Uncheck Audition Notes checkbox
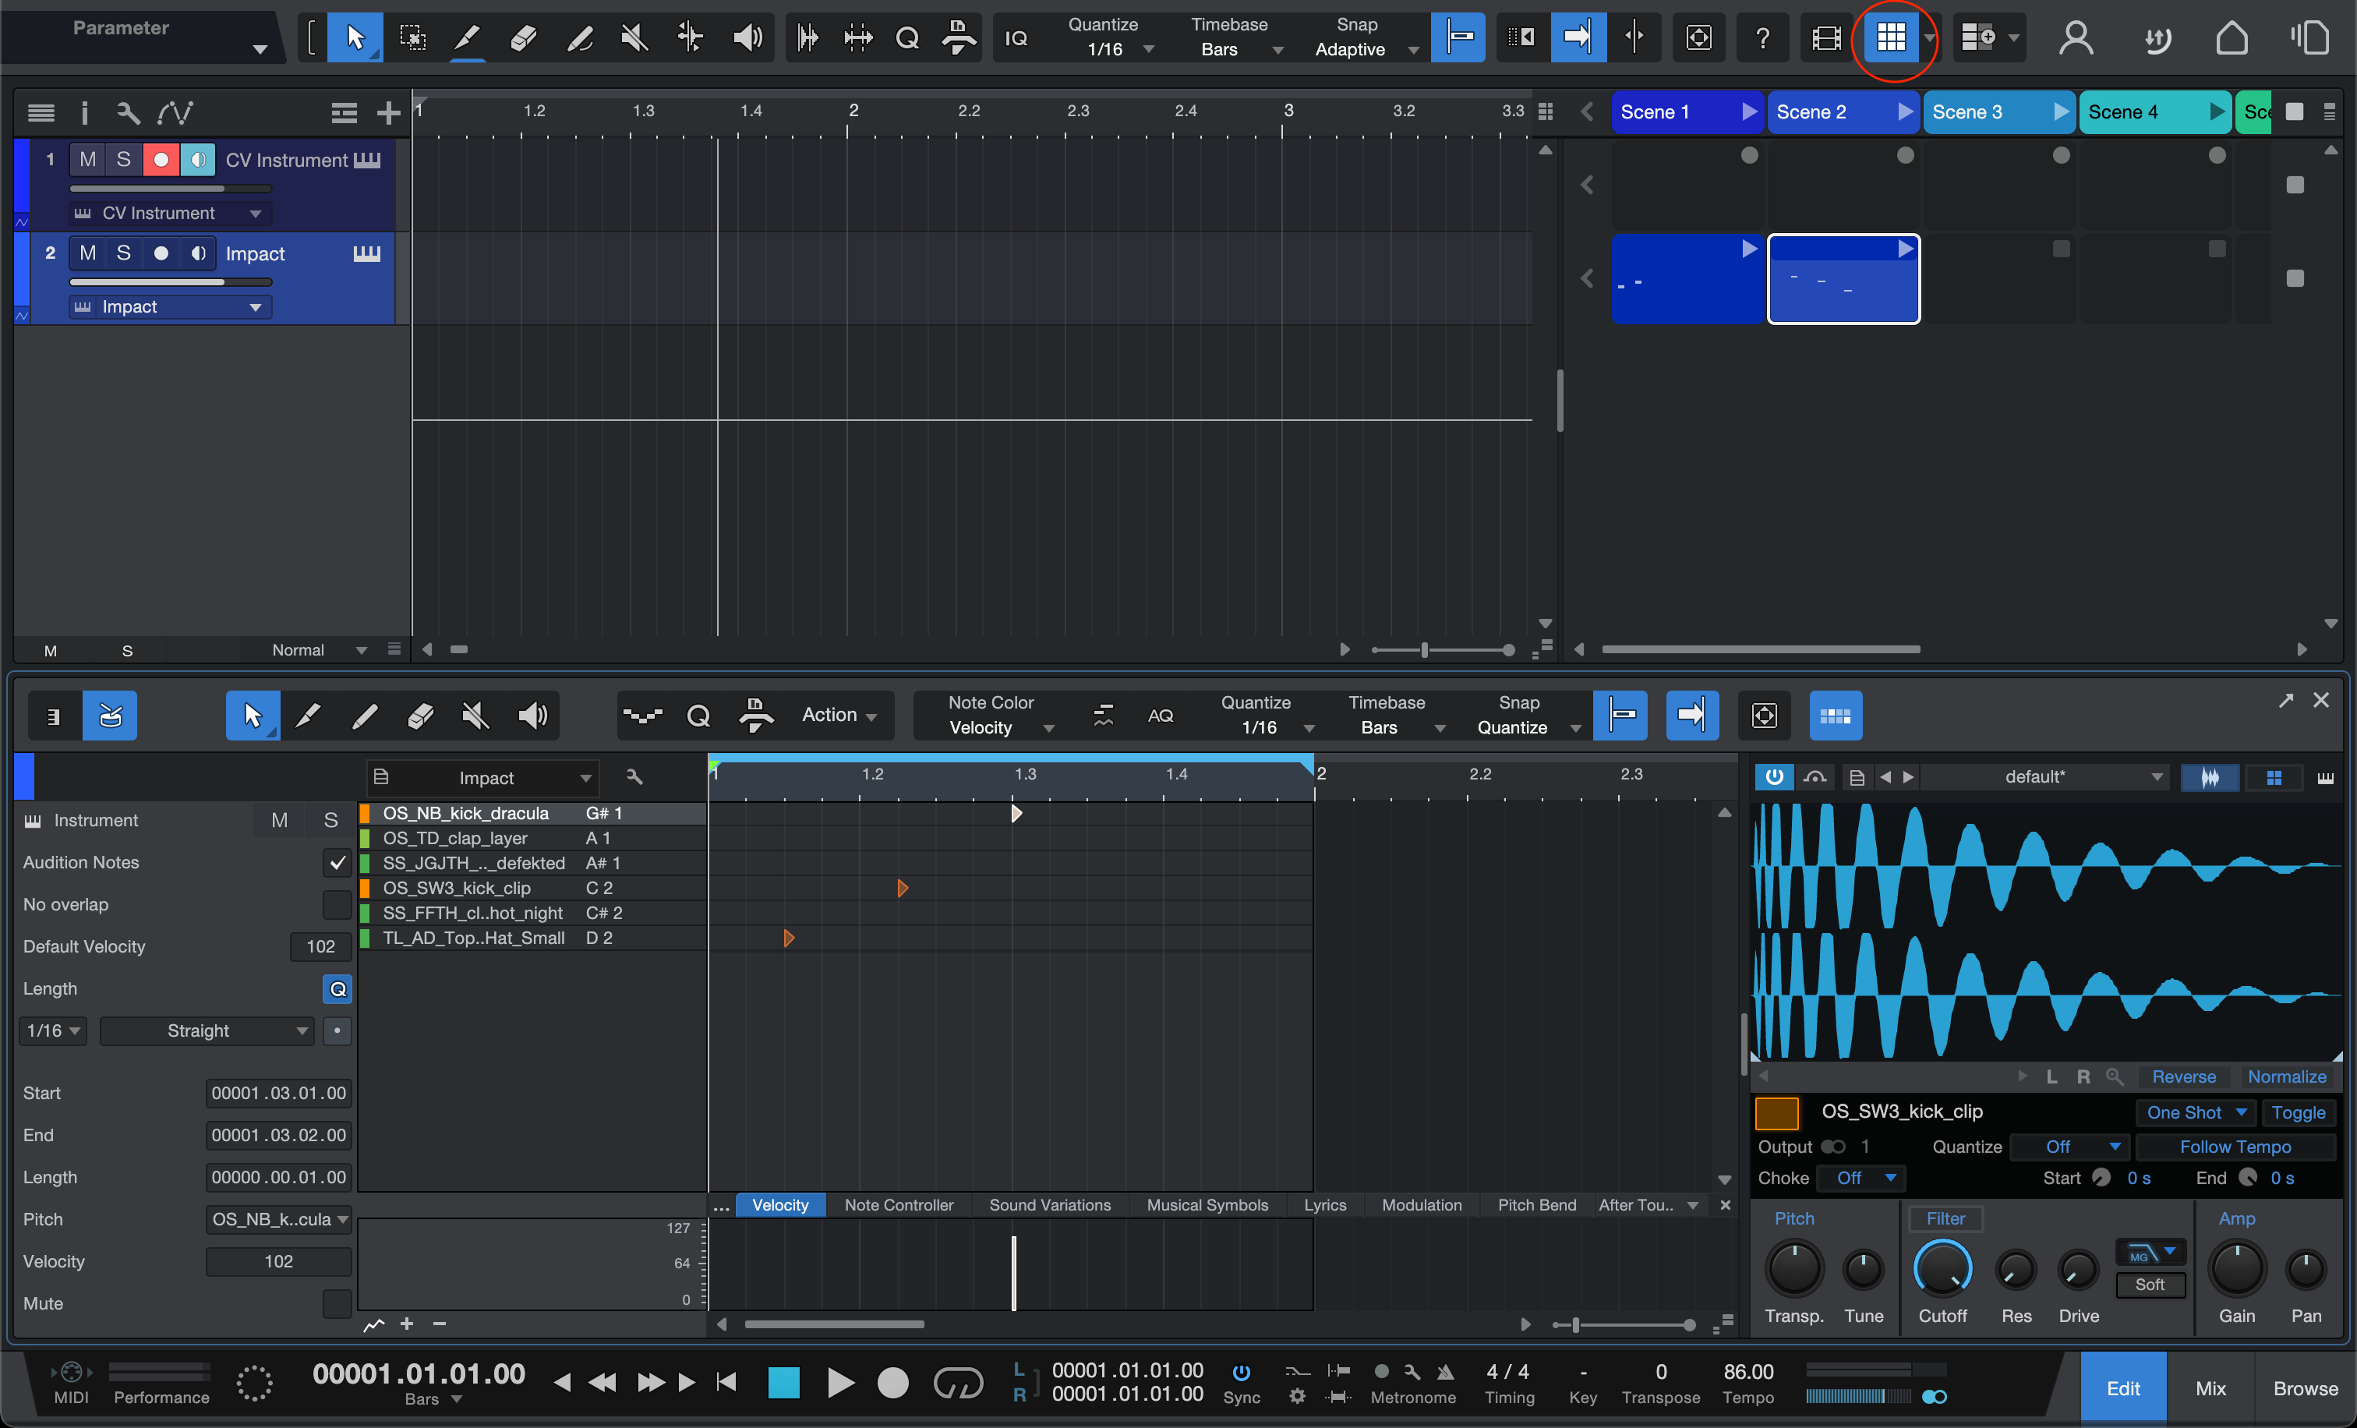Viewport: 2357px width, 1428px height. [x=337, y=863]
